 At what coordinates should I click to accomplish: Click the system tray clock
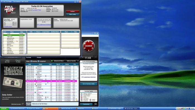tap(192, 109)
